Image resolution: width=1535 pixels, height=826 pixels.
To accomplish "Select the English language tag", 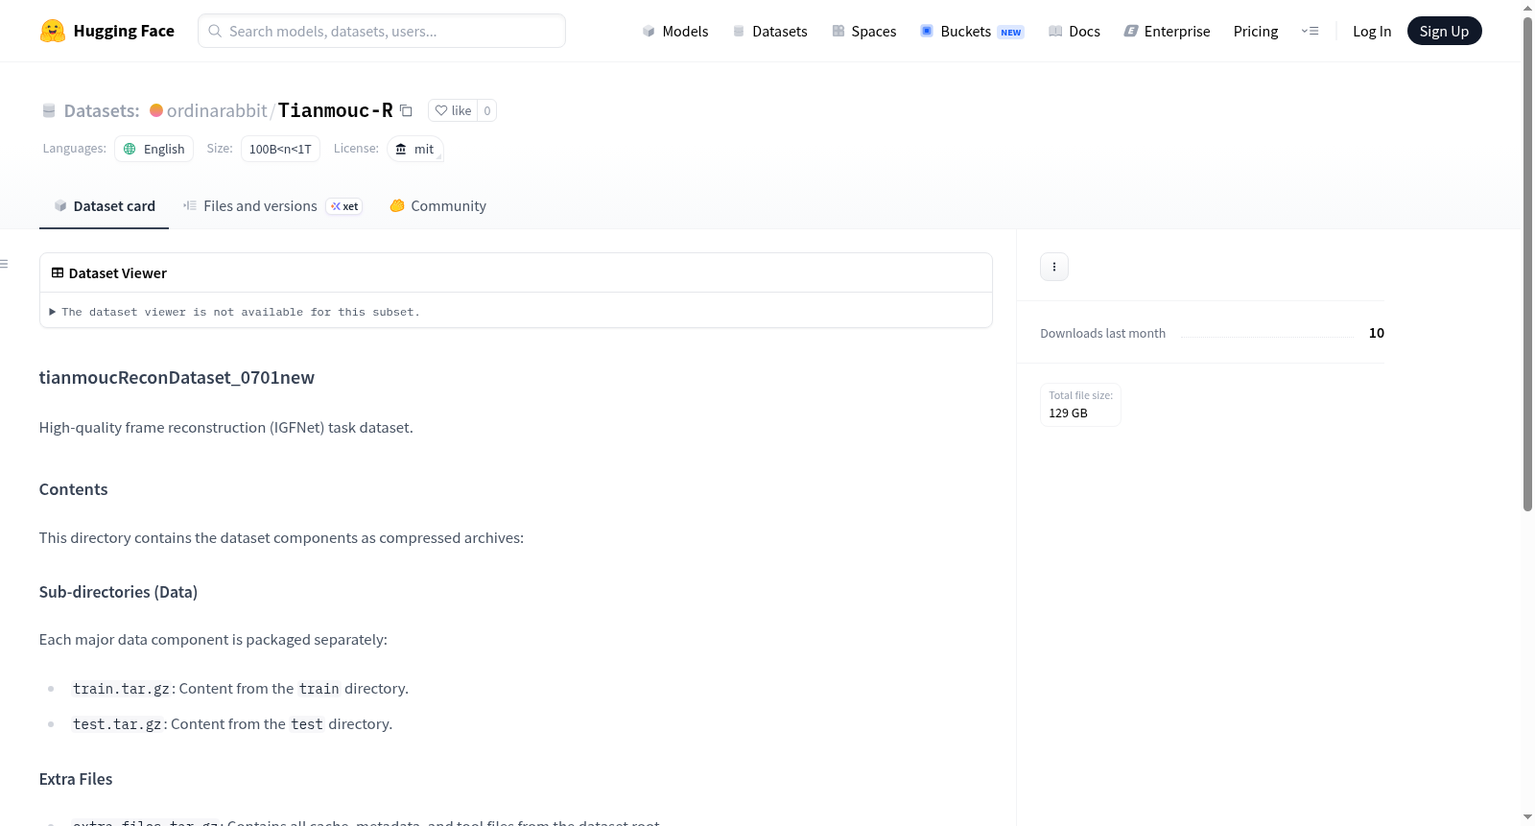I will 153,149.
